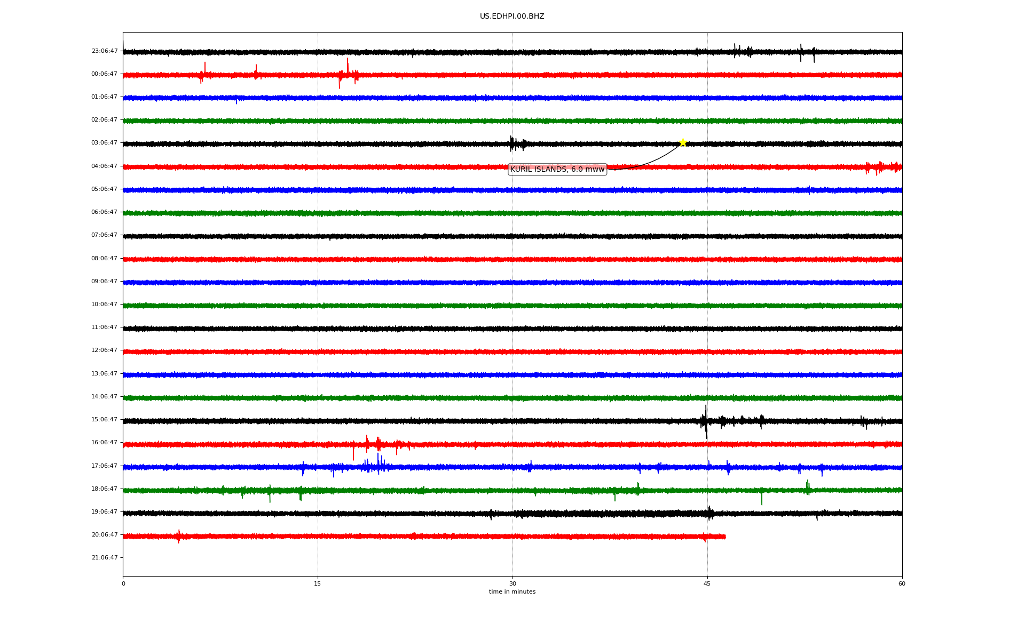Click the end of the 20:06:47 red trace
1025x640 pixels.
725,537
